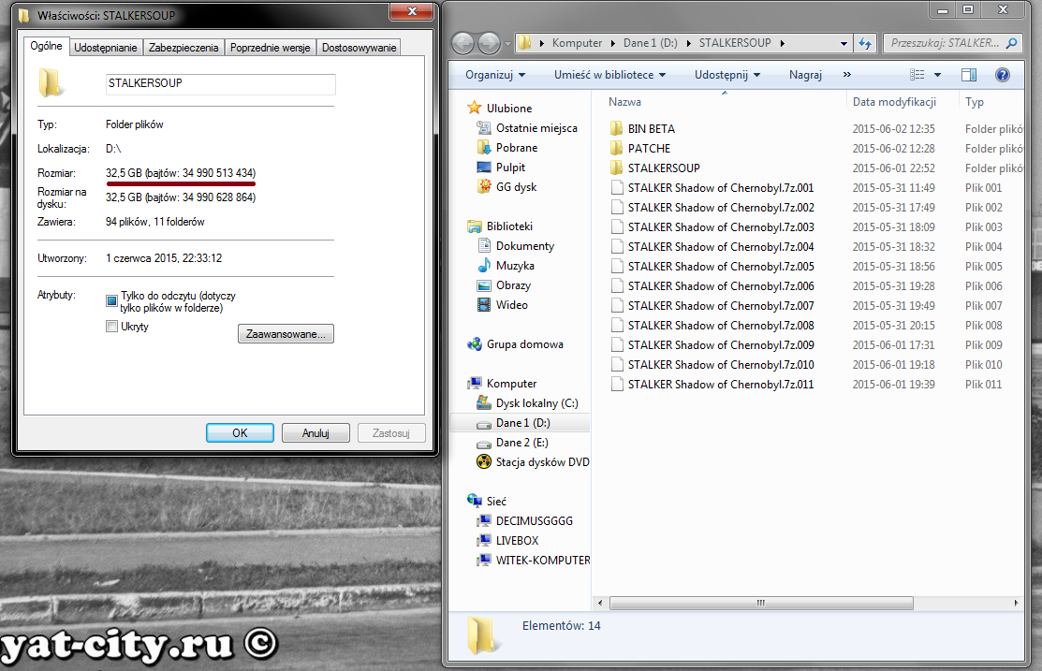
Task: Switch to the Dostosowywanie tab
Action: pyautogui.click(x=359, y=48)
